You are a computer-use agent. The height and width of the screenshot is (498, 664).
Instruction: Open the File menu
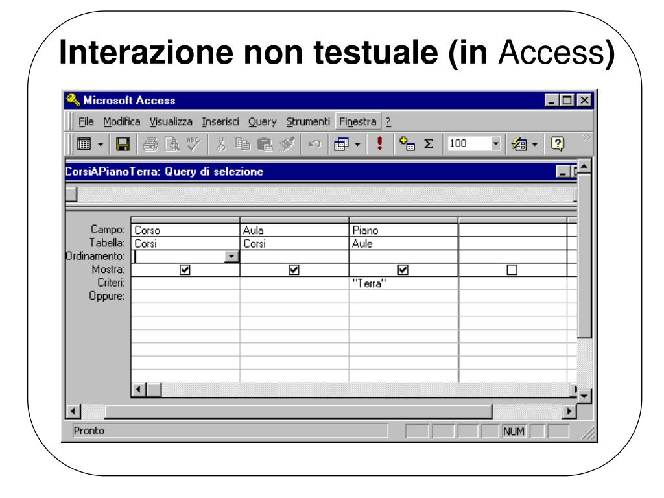click(86, 122)
